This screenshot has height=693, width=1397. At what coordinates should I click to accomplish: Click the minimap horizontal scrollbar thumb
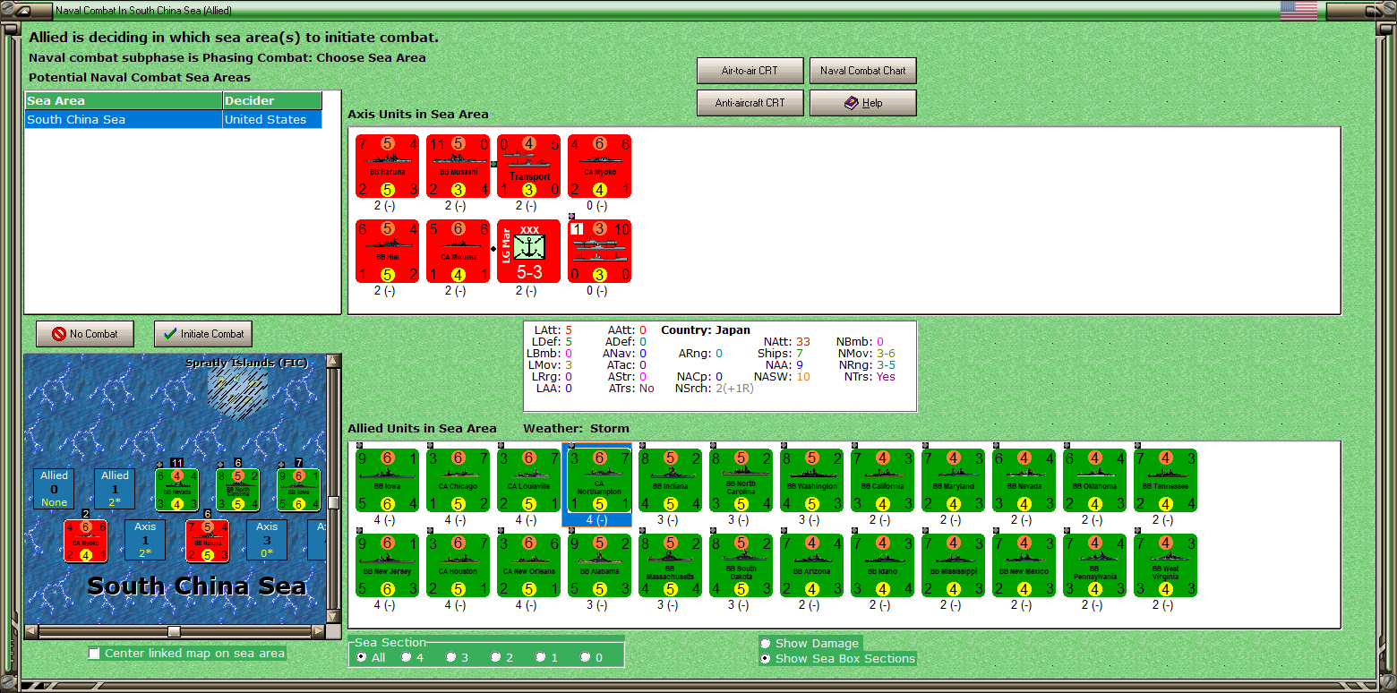pyautogui.click(x=174, y=632)
